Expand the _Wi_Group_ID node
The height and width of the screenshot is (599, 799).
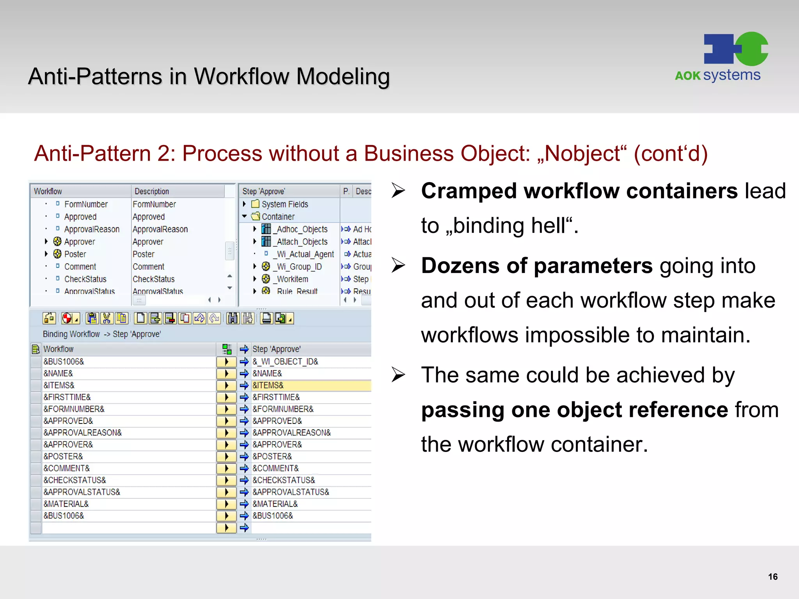pyautogui.click(x=255, y=266)
